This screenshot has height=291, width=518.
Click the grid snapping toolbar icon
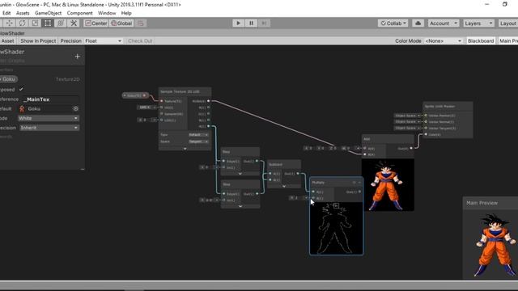pyautogui.click(x=141, y=23)
